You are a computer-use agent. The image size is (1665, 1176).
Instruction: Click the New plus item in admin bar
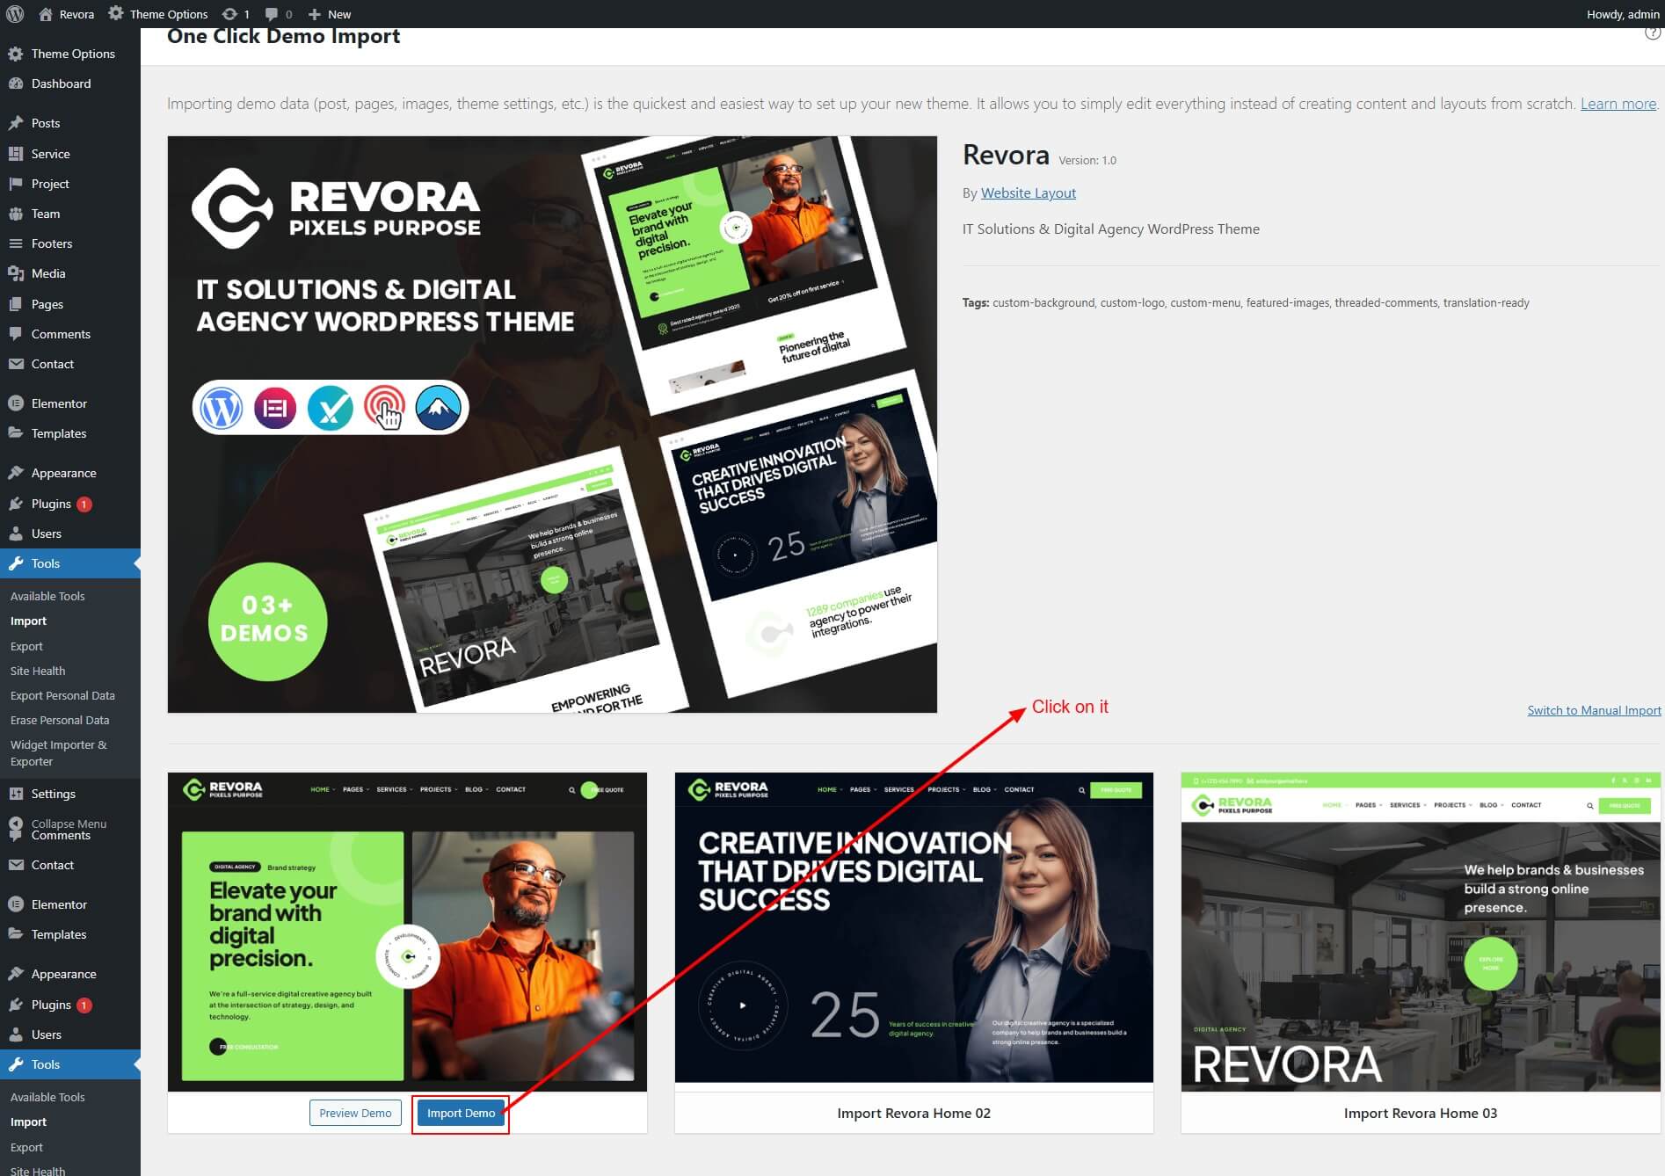click(330, 14)
